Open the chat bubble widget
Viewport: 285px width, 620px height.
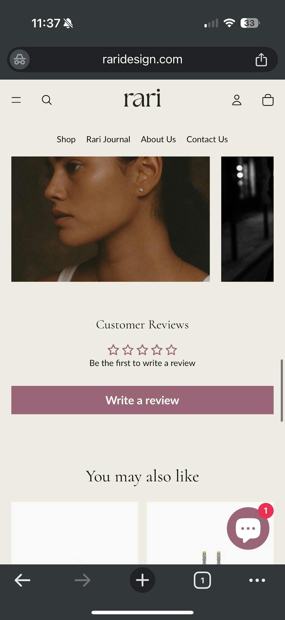248,528
